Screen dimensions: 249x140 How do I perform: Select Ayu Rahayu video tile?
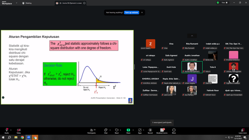pyautogui.click(x=192, y=91)
